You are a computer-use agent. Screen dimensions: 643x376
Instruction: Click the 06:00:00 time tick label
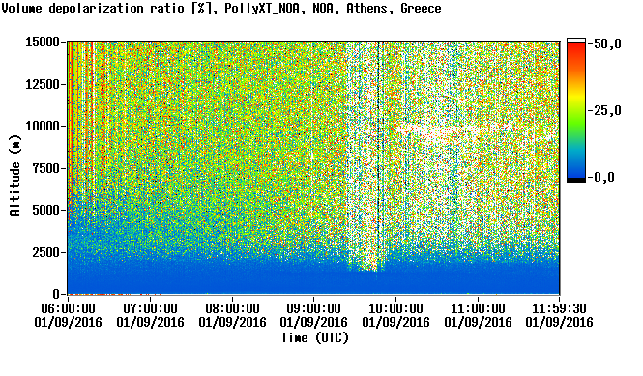[x=68, y=308]
